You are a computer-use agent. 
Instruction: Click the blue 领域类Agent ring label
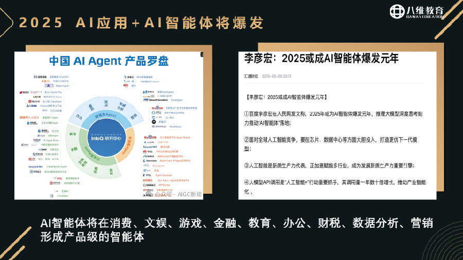(x=105, y=116)
